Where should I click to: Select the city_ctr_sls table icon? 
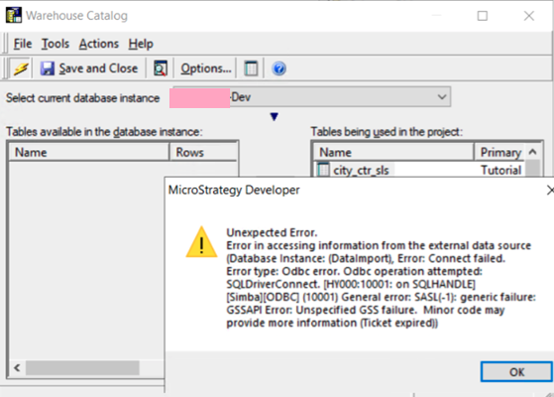[x=323, y=170]
